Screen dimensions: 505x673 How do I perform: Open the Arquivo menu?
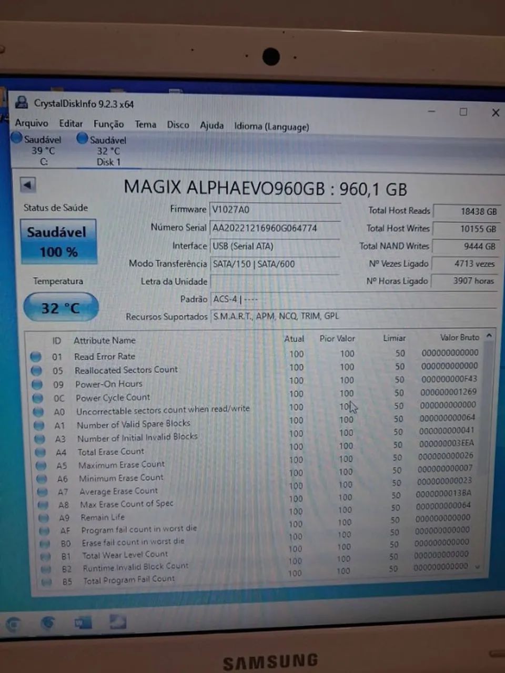[32, 123]
